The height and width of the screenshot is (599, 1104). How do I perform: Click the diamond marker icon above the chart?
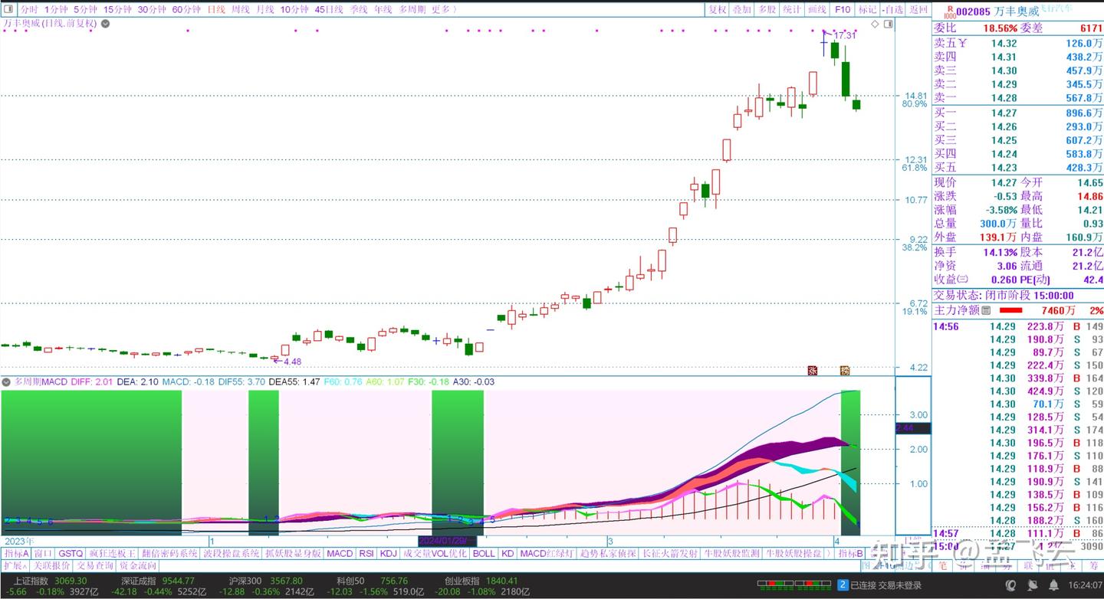tap(876, 24)
